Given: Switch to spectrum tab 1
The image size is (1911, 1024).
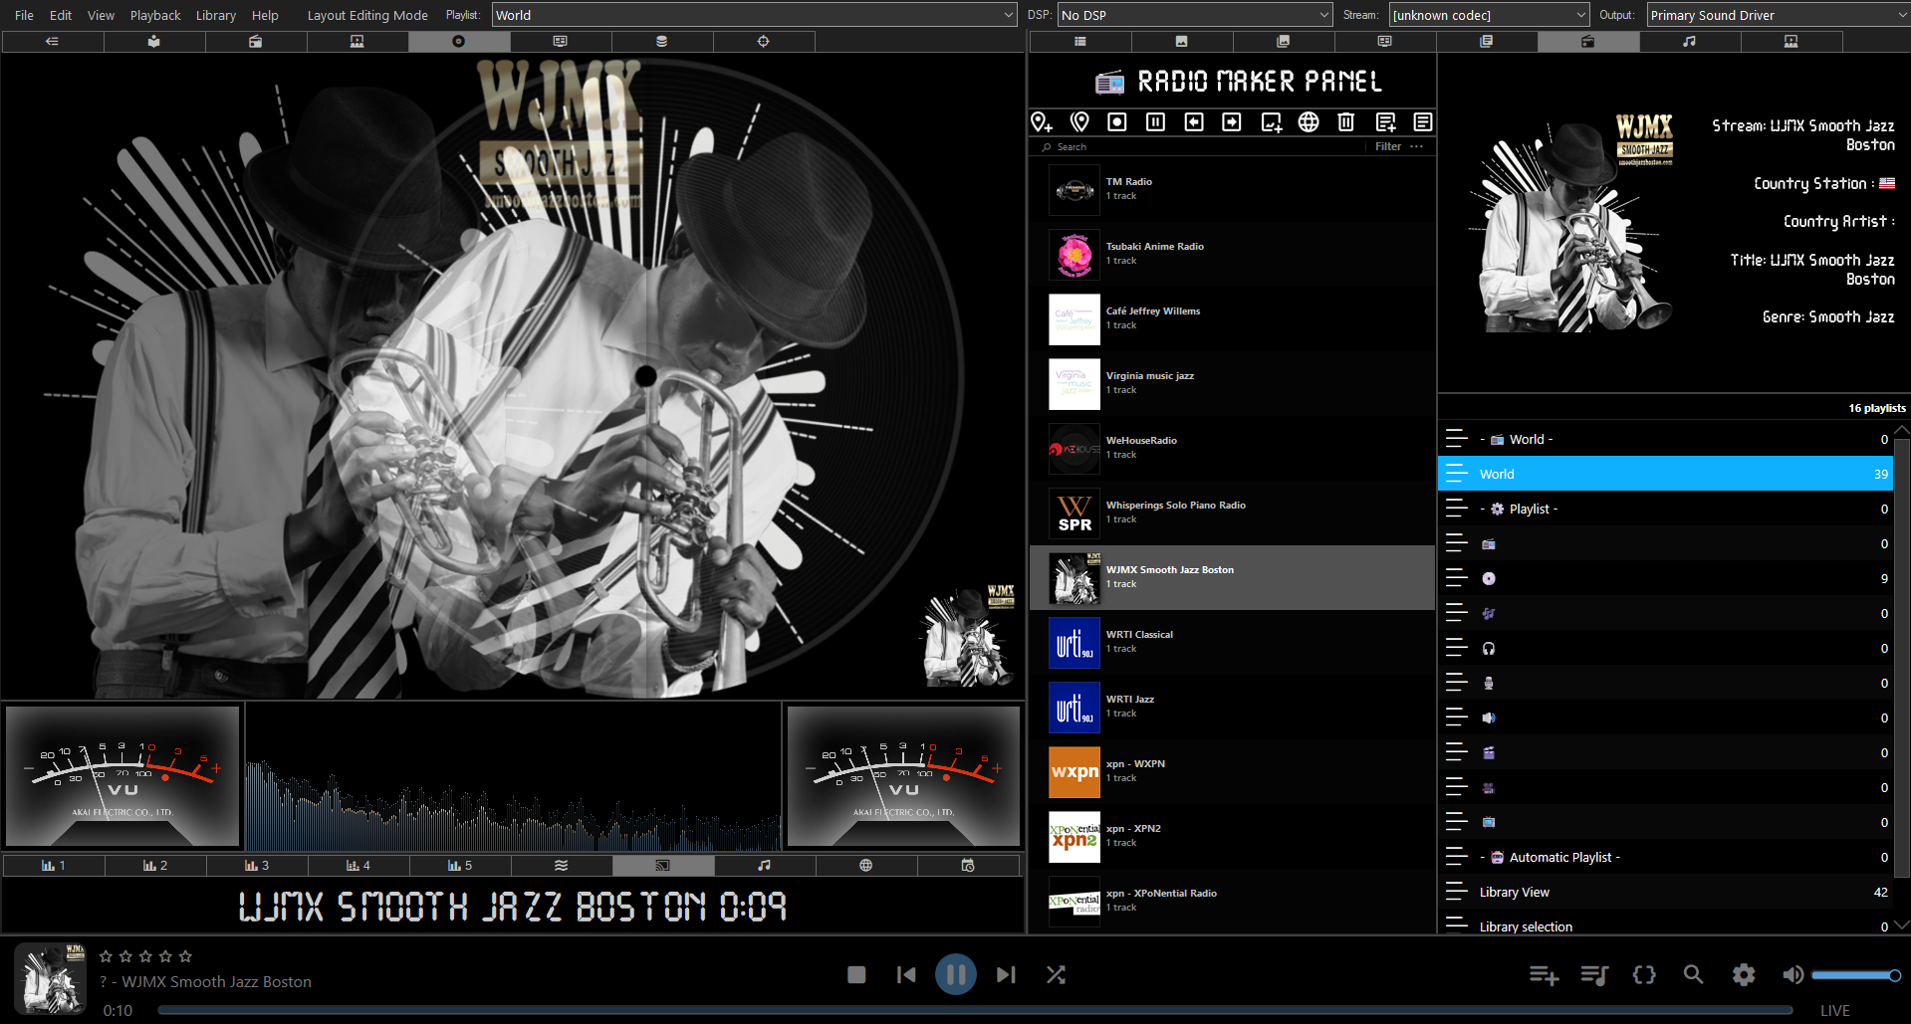Looking at the screenshot, I should click(54, 866).
